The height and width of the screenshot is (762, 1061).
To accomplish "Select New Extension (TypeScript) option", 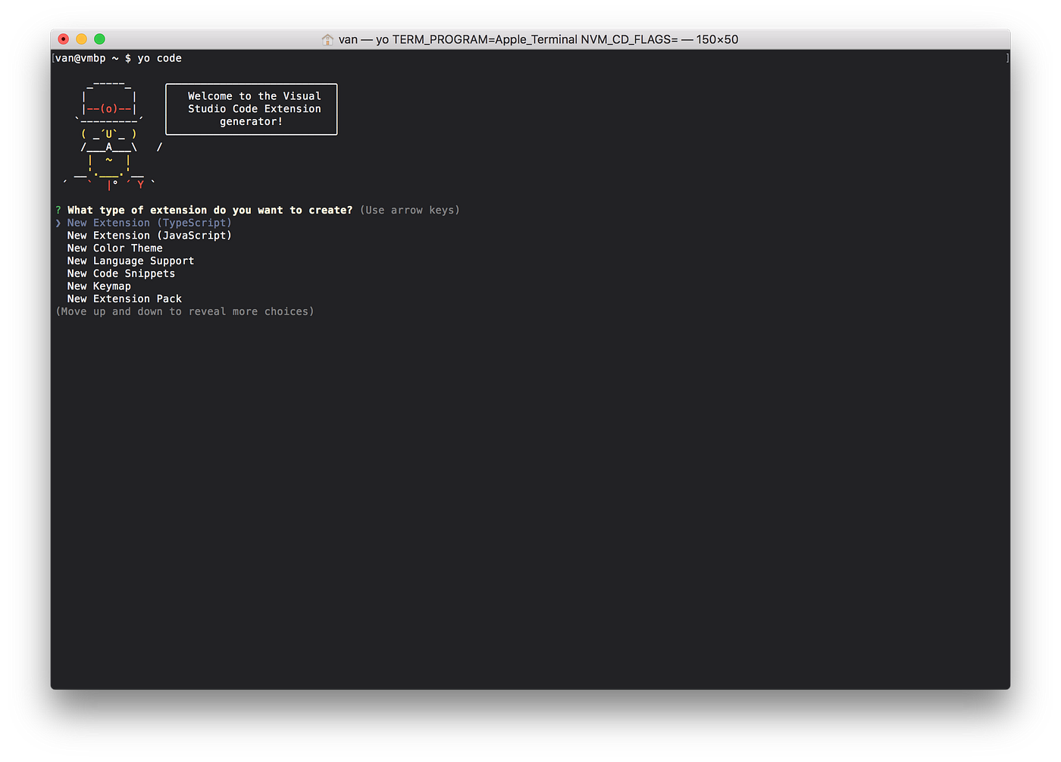I will coord(149,223).
